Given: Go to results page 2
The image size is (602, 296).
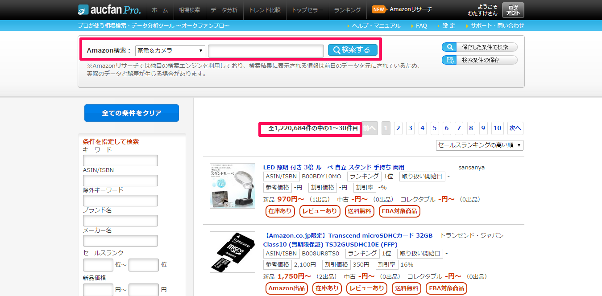Looking at the screenshot, I should point(398,128).
